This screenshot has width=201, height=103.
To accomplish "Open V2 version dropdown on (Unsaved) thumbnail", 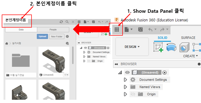I will tap(66, 75).
